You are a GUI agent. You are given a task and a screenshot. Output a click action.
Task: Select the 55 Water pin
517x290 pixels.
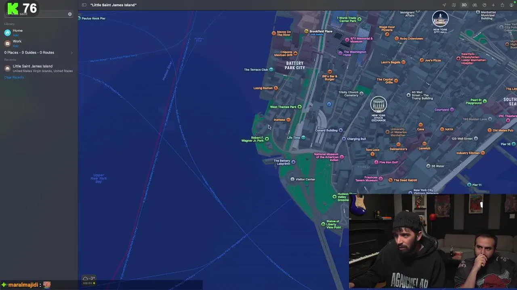click(428, 166)
